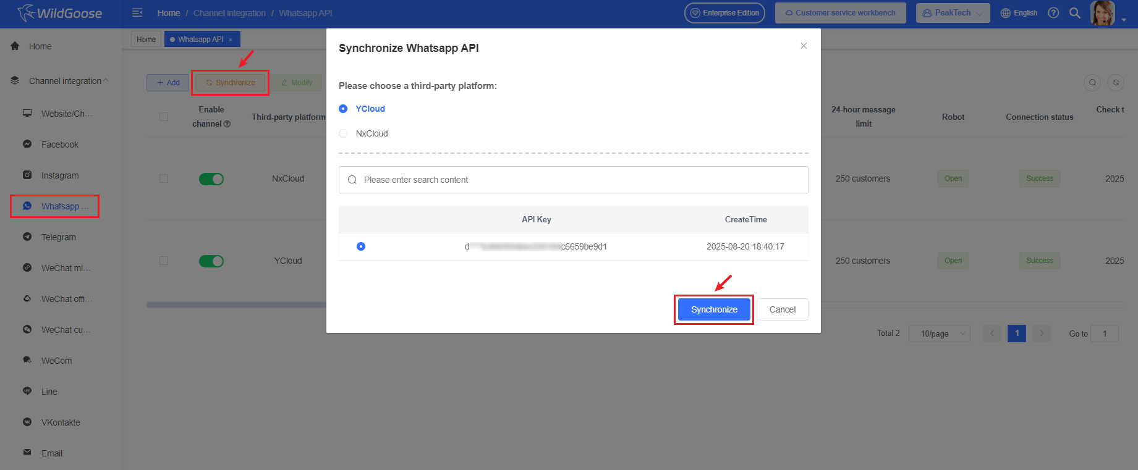Click the Synchronize toolbar button
1138x470 pixels.
(x=231, y=83)
